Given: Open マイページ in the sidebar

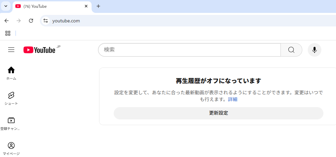Looking at the screenshot, I should 11,149.
